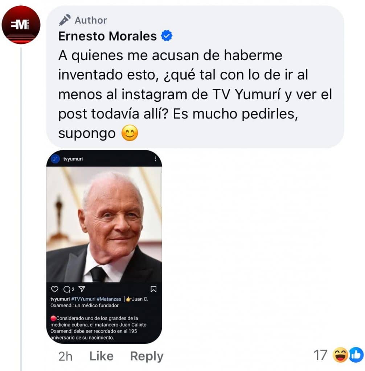Tap the share paper-plane icon
Screen dimensions: 365x371
[x=82, y=289]
